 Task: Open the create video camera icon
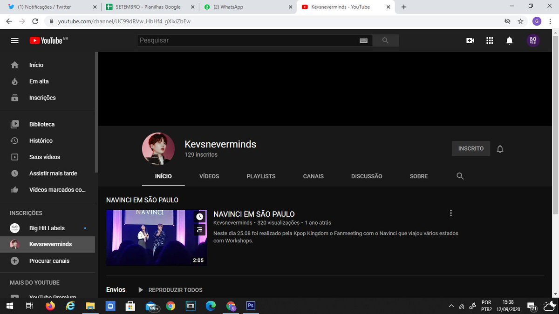[x=470, y=40]
